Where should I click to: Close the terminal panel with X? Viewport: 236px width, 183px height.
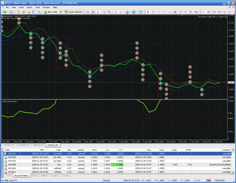(2, 149)
